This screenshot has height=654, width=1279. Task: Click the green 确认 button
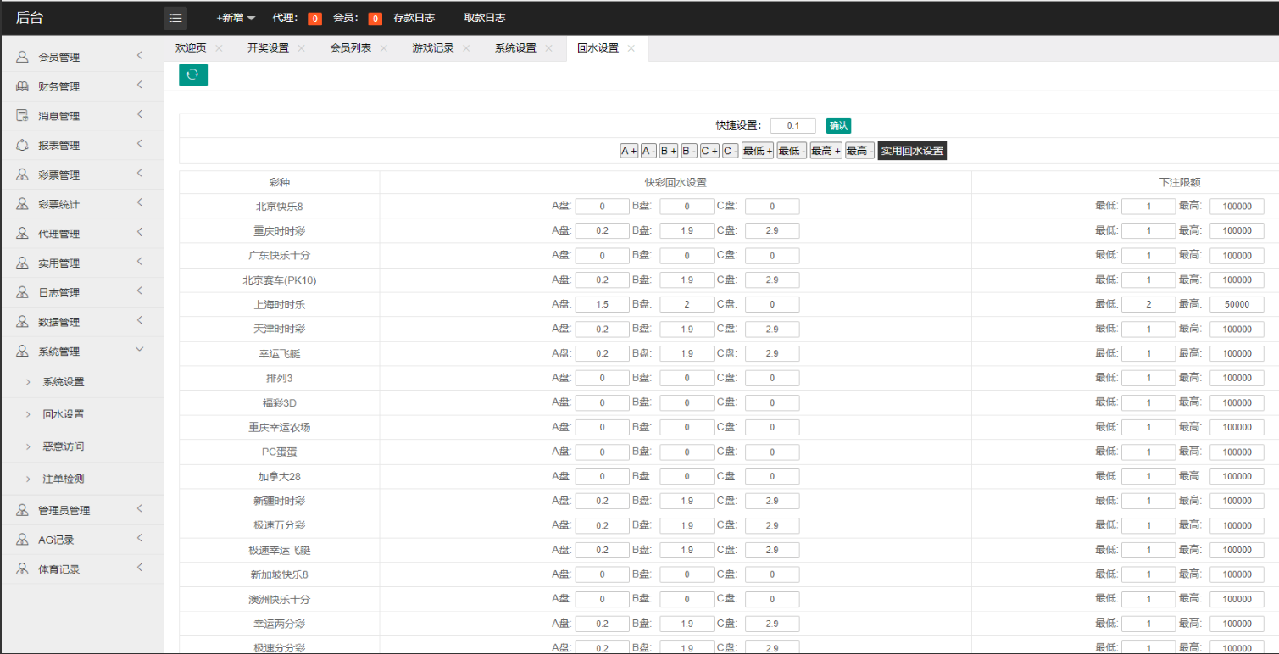click(838, 125)
